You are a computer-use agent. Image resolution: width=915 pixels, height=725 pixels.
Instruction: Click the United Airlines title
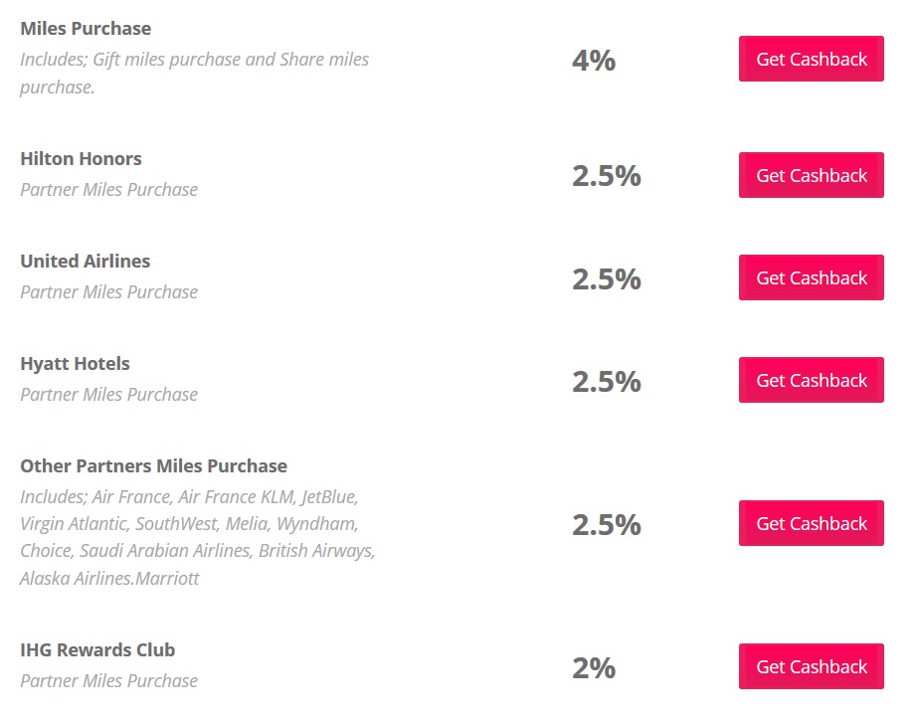pyautogui.click(x=85, y=261)
